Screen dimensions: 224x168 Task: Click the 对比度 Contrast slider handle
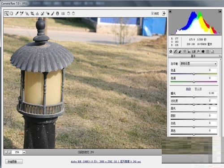194,104
